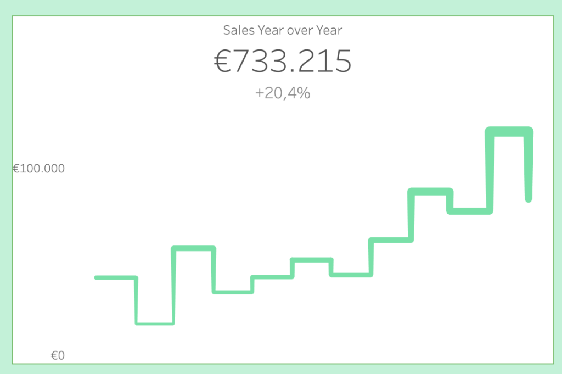The image size is (562, 374).
Task: Select the tenth step before the peak
Action: 469,210
